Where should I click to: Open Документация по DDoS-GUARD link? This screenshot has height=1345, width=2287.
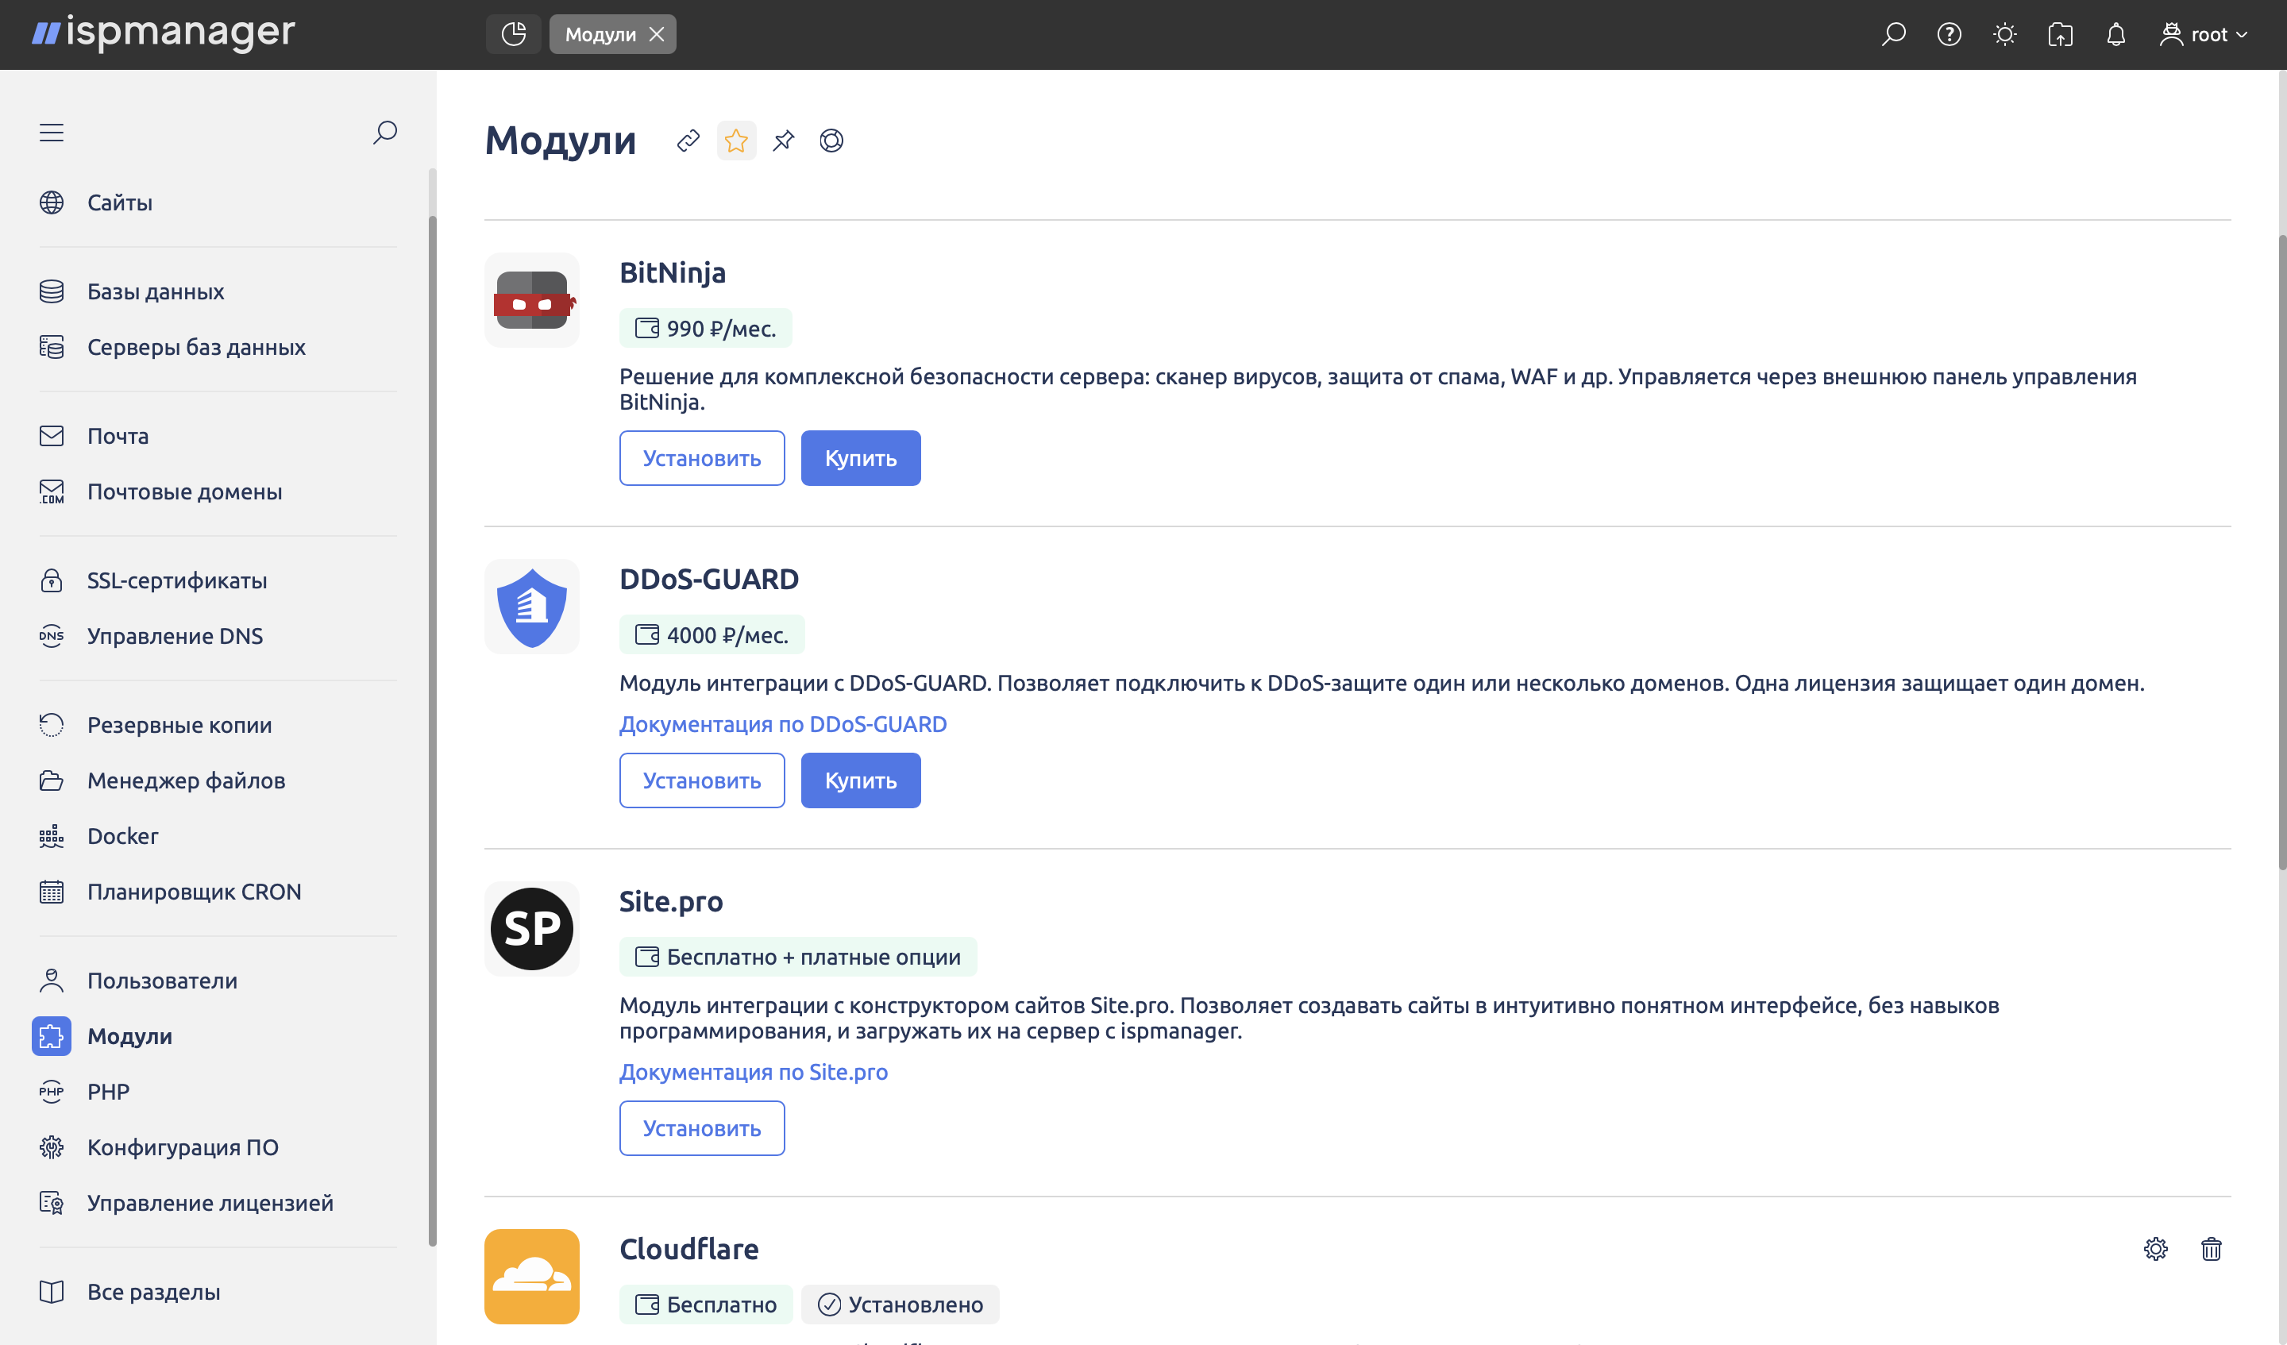(782, 724)
